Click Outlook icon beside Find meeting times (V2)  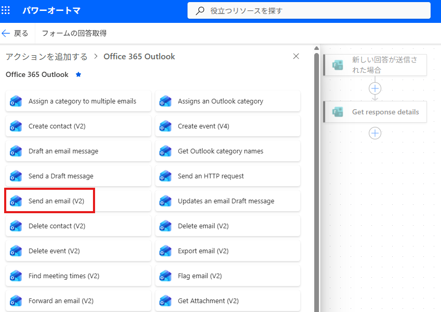(x=16, y=276)
